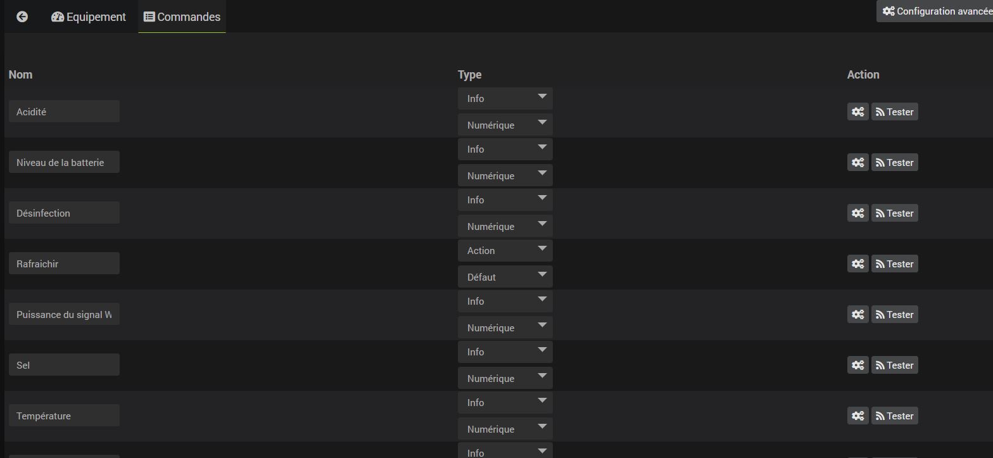This screenshot has width=993, height=458.
Task: Go back using the circular arrow icon
Action: click(22, 16)
